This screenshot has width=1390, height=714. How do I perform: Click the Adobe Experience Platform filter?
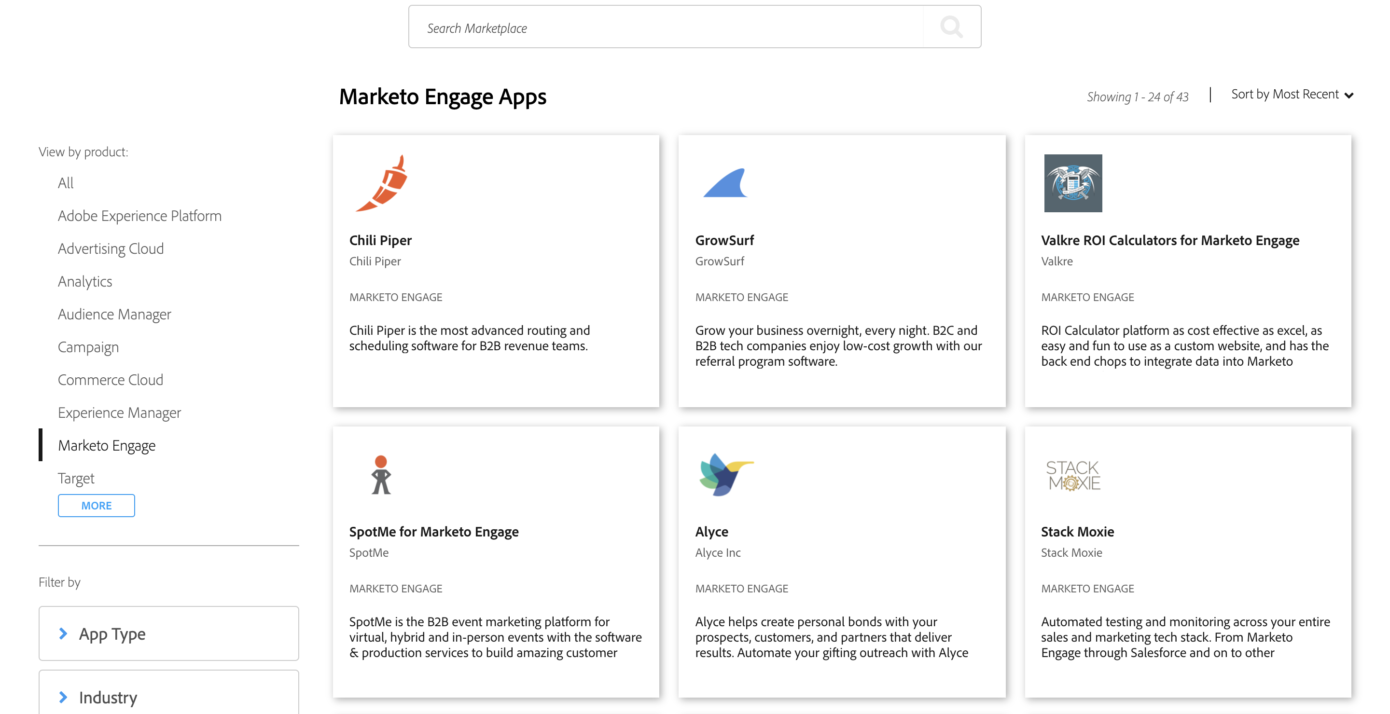click(x=139, y=216)
